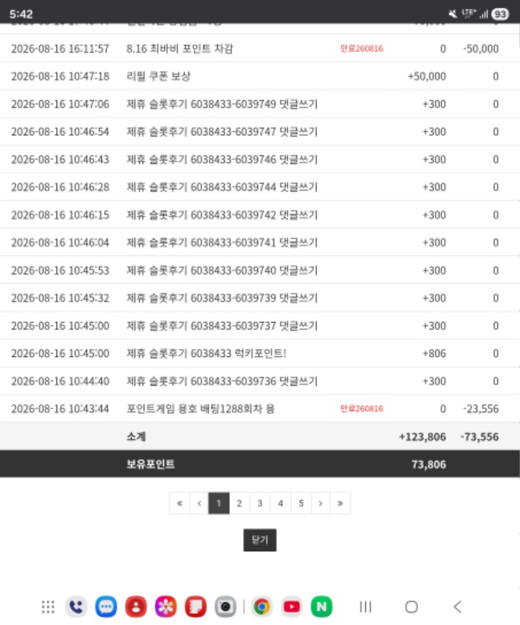Tap the home navigation button
The width and height of the screenshot is (520, 625).
coord(411,607)
